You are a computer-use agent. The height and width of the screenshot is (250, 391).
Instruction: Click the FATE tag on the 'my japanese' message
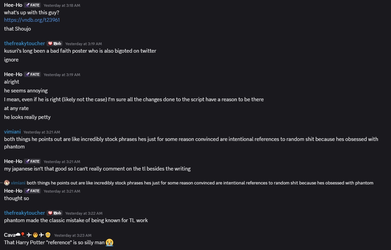(32, 161)
